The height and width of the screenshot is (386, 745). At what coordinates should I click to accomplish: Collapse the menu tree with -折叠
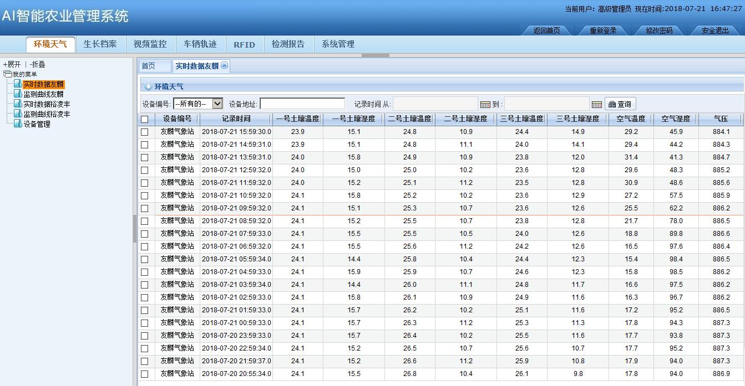pos(38,65)
